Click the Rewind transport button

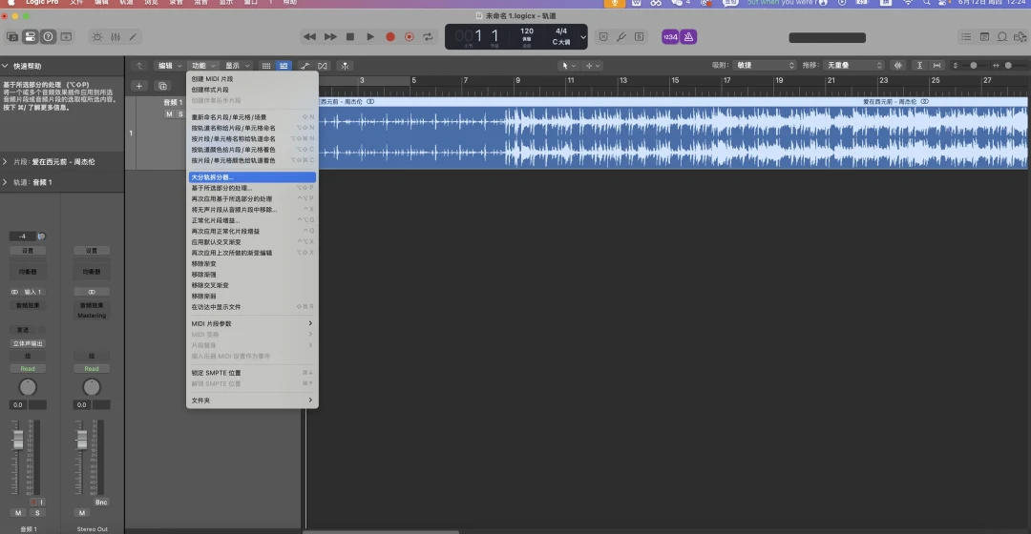(x=309, y=37)
